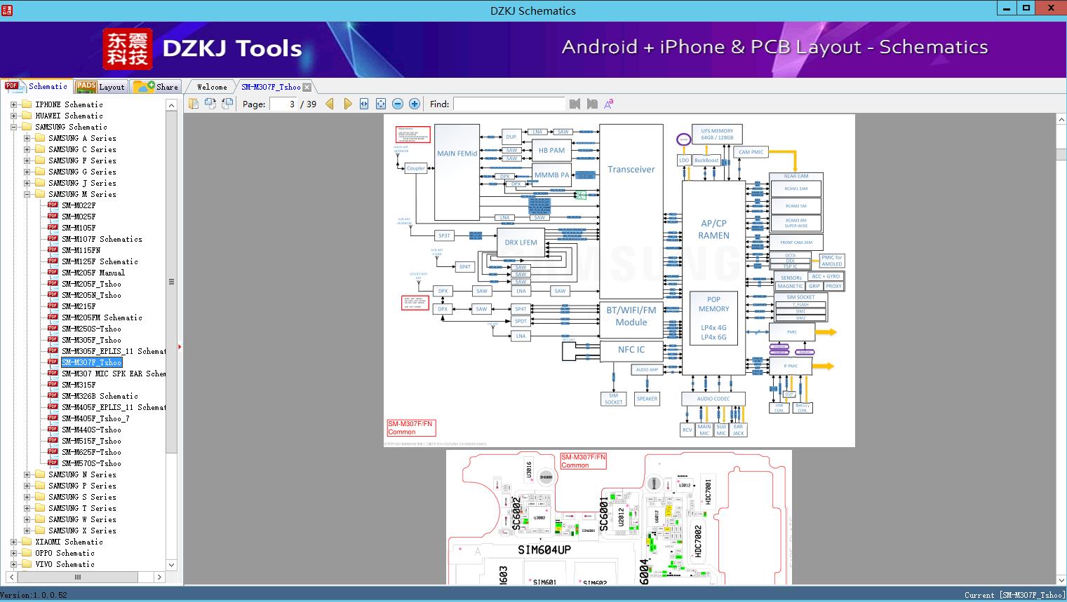Expand the HUAWEI Schematic node
This screenshot has width=1067, height=602.
13,116
